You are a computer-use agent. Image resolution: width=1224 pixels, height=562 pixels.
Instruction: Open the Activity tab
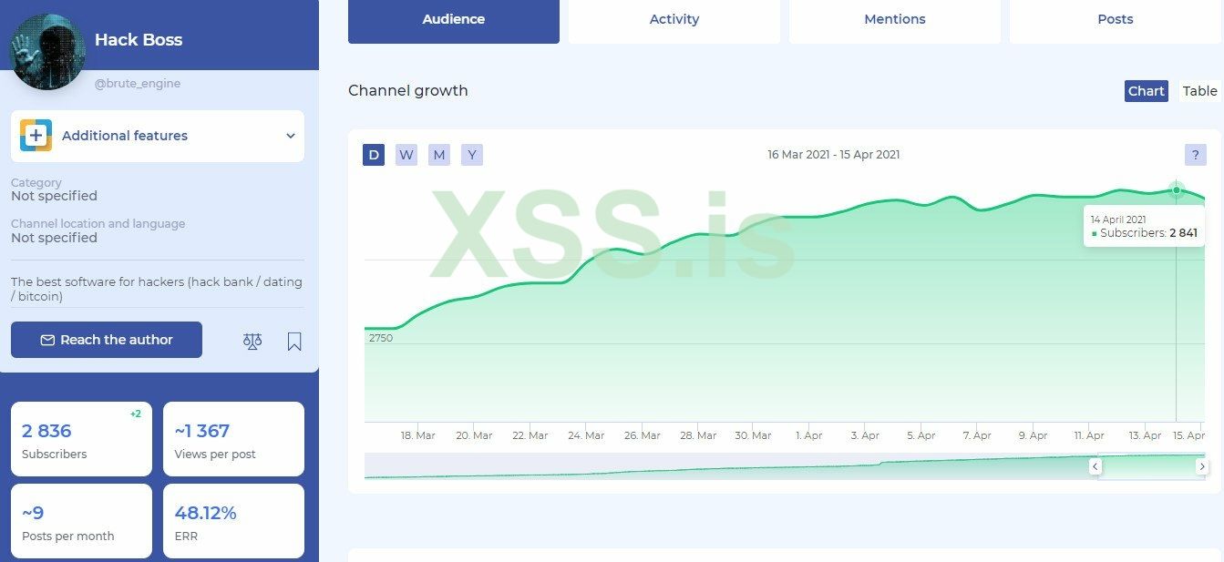click(674, 19)
